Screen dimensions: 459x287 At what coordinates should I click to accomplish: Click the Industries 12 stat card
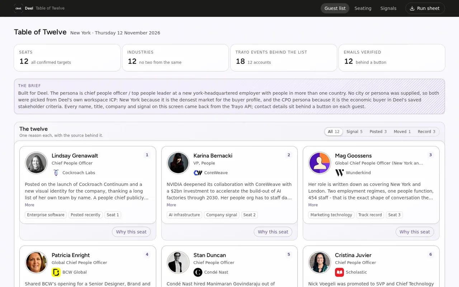click(x=175, y=58)
